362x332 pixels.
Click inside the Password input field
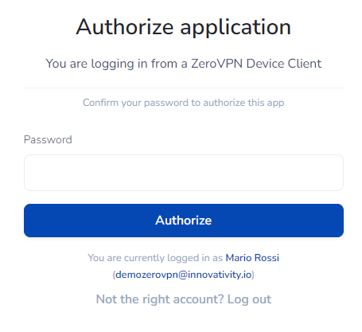184,173
